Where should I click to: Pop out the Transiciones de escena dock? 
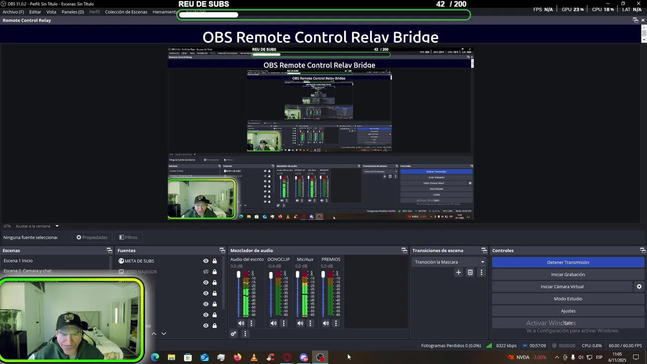tap(484, 250)
